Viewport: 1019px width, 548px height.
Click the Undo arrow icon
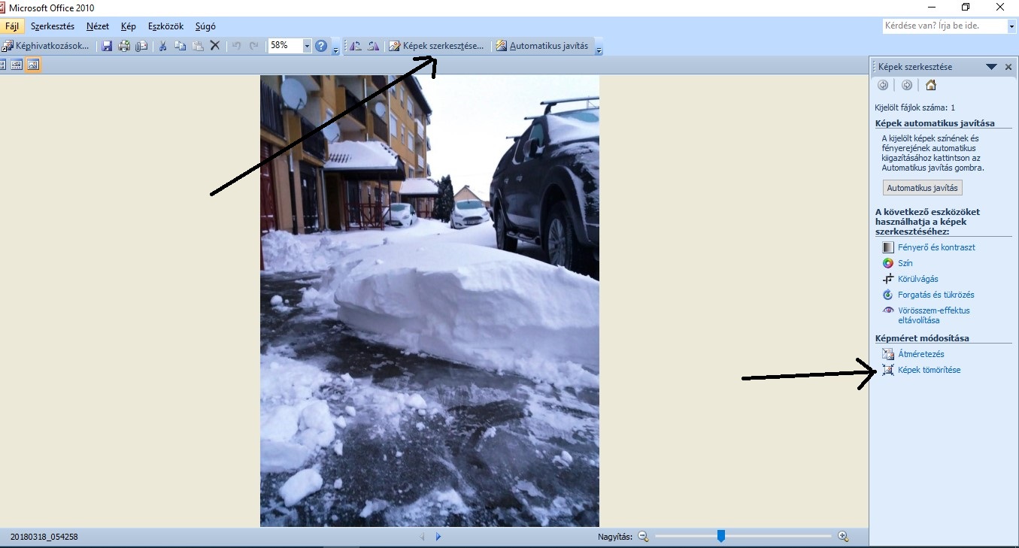[x=235, y=46]
